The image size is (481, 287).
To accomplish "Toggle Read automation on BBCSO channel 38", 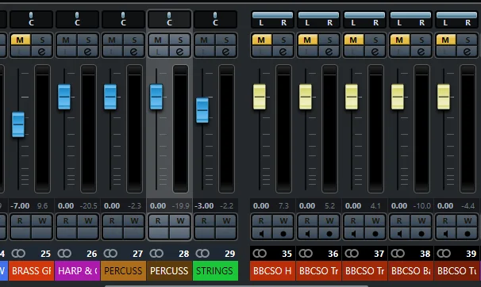I will tap(399, 221).
